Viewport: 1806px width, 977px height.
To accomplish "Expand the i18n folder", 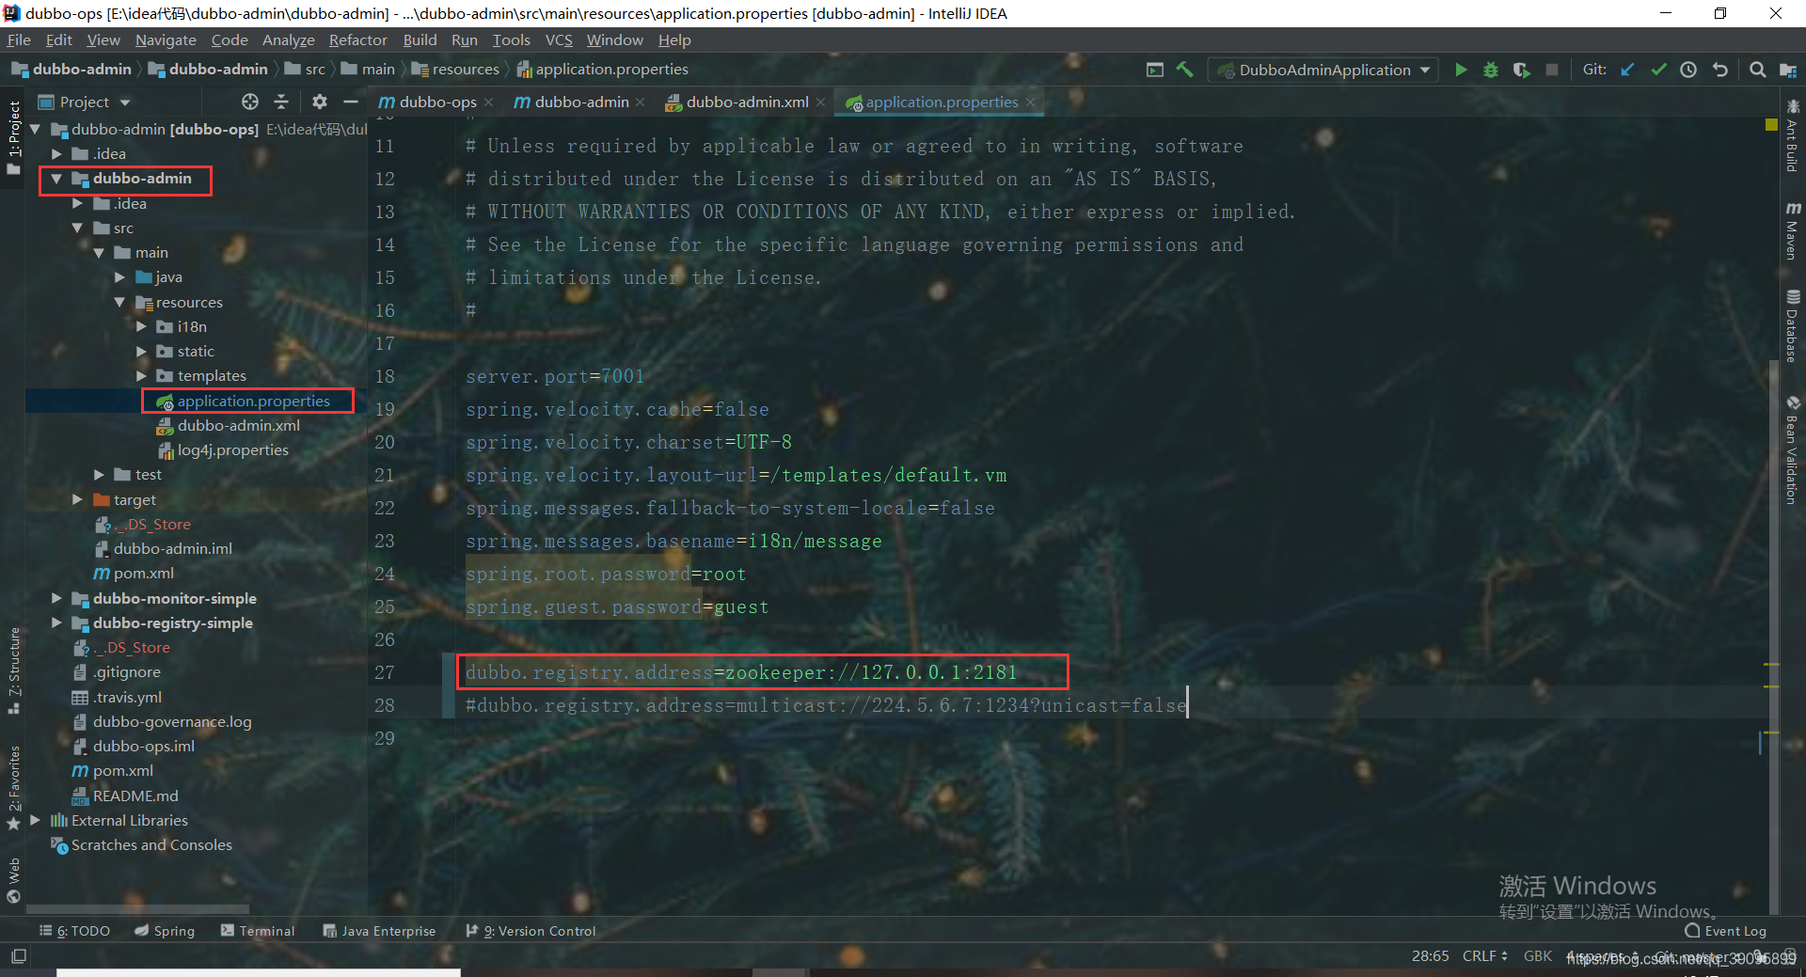I will 141,326.
